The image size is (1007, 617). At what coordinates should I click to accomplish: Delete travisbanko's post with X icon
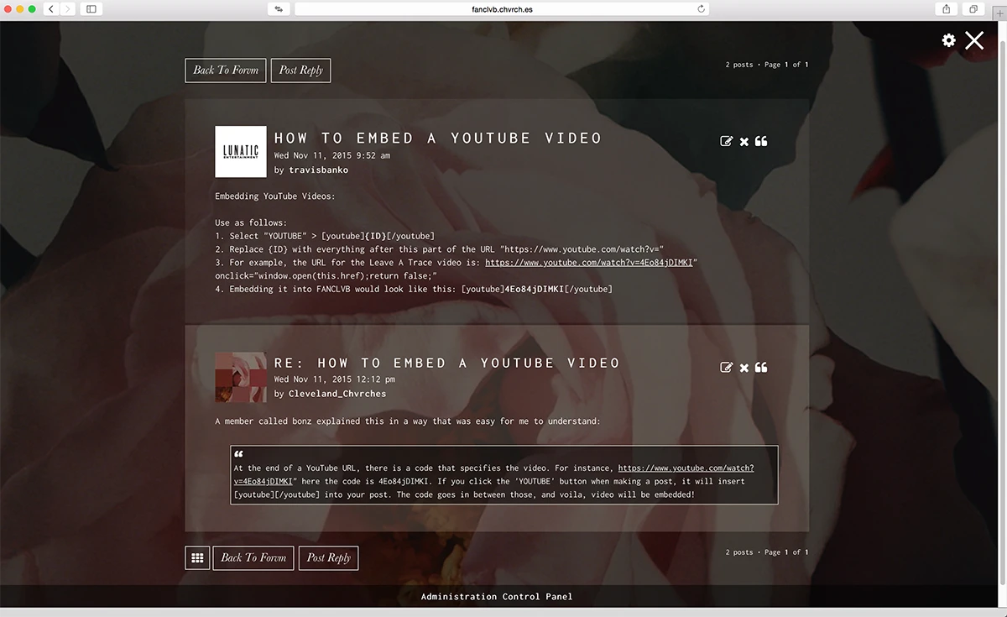[744, 141]
